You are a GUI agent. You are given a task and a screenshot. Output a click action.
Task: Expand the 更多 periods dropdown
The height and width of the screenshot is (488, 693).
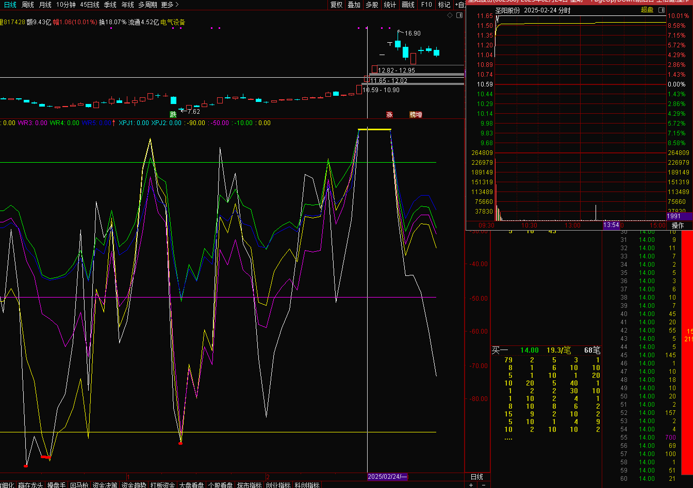(x=170, y=5)
